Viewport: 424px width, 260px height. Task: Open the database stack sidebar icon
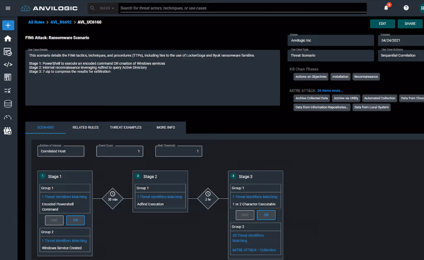click(x=8, y=104)
